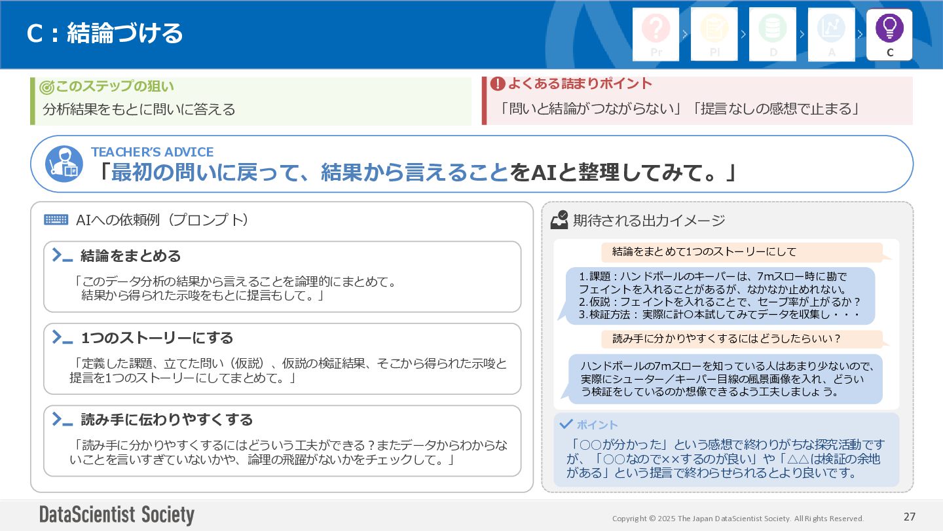Click the page number 27
Image resolution: width=943 pixels, height=531 pixels.
pyautogui.click(x=910, y=517)
